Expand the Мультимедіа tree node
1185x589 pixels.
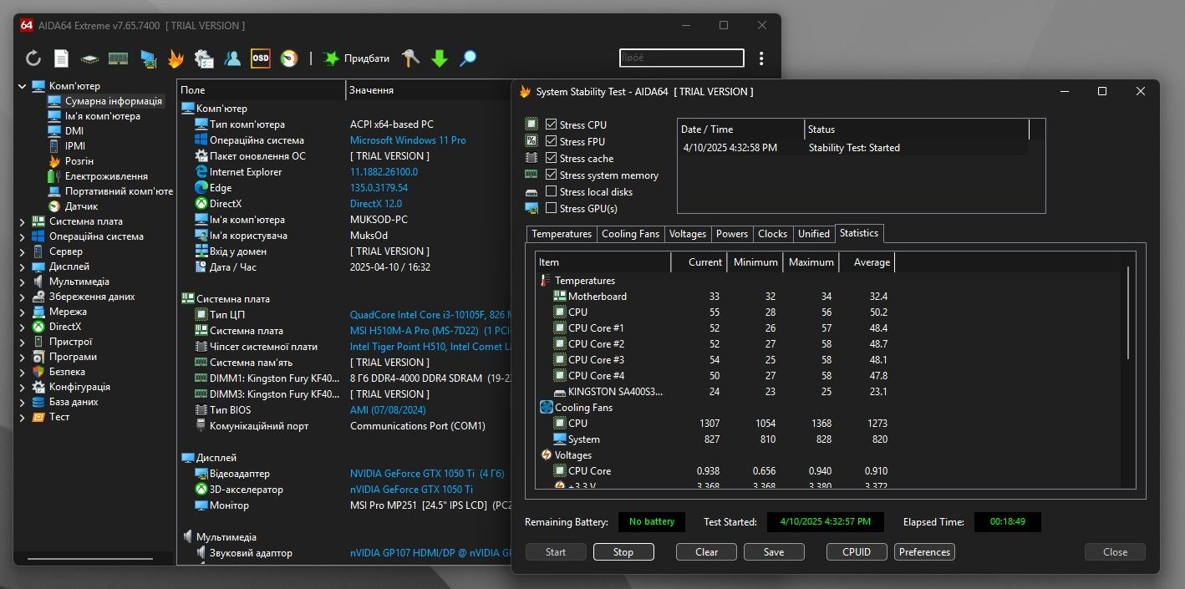tap(23, 282)
